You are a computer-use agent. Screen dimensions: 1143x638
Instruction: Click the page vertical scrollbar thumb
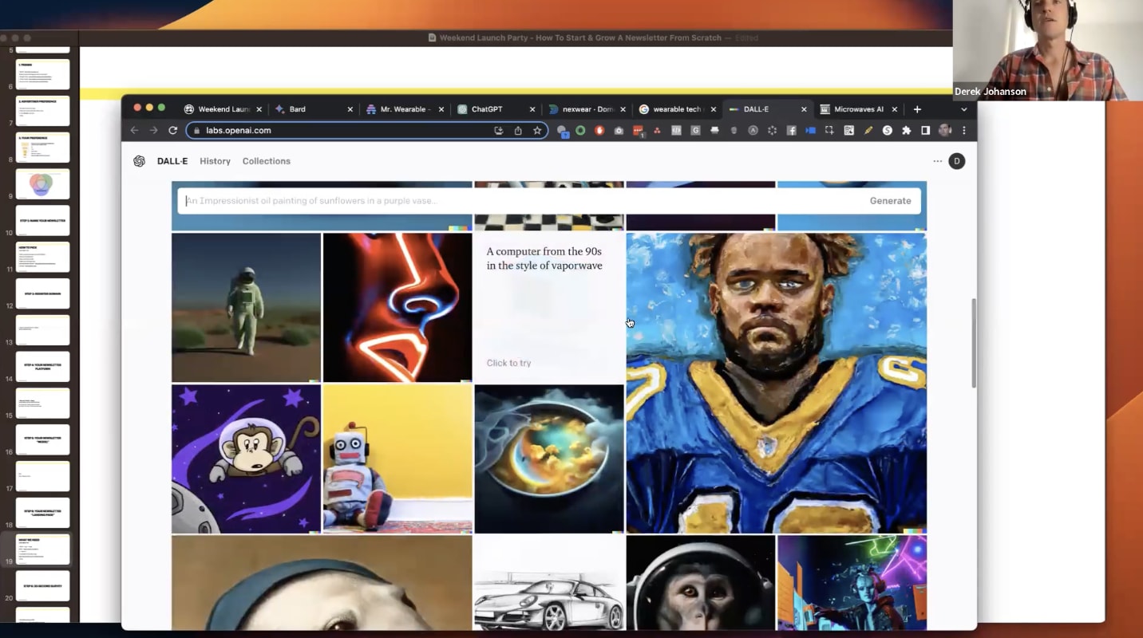(x=974, y=343)
